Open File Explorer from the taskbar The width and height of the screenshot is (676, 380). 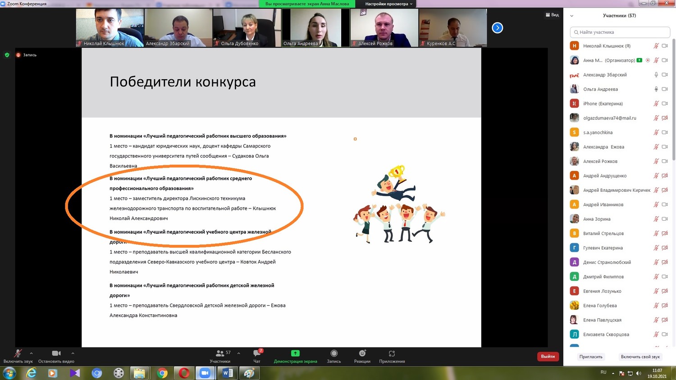pos(140,373)
